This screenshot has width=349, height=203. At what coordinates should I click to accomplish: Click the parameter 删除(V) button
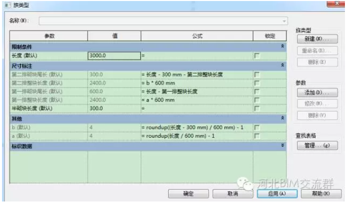pyautogui.click(x=318, y=115)
